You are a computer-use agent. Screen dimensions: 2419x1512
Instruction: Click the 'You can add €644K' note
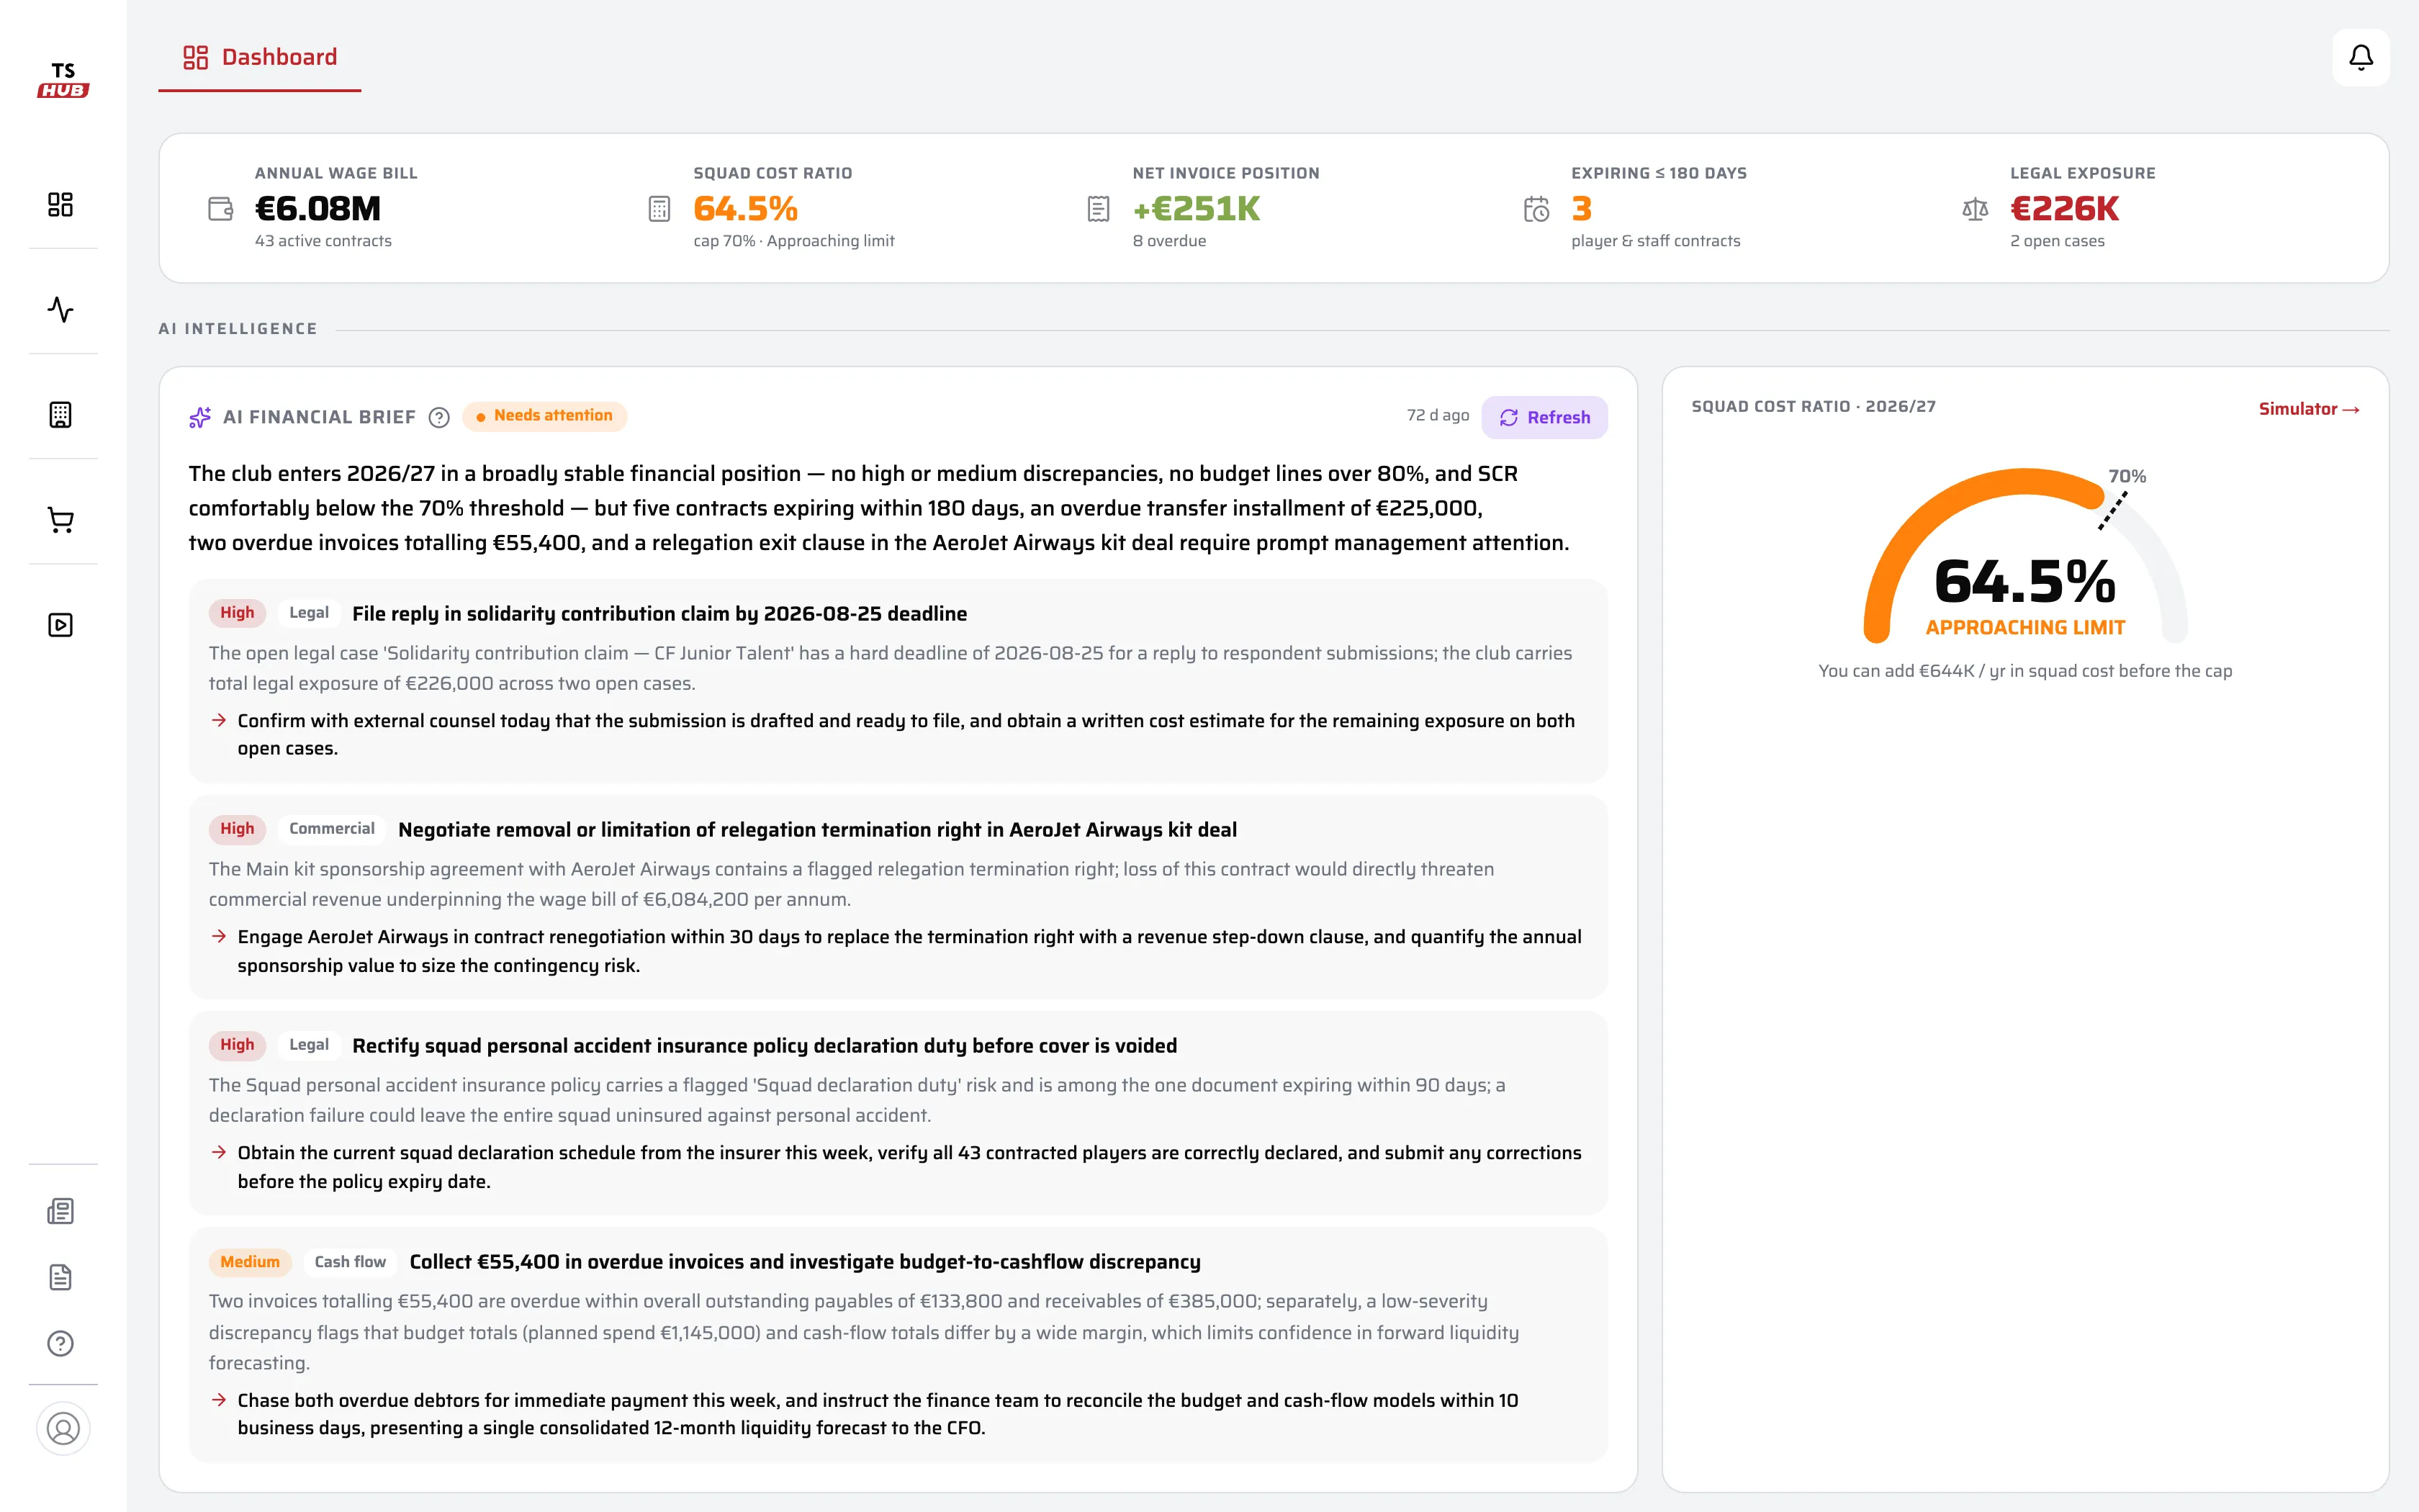(2025, 671)
